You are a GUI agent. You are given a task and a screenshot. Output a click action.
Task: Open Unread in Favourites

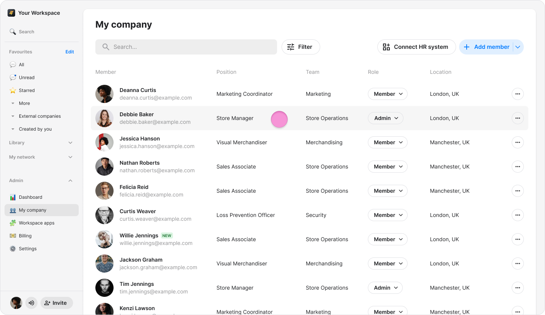point(26,78)
